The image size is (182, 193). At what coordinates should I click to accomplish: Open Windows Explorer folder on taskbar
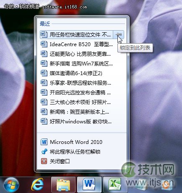[63, 185]
